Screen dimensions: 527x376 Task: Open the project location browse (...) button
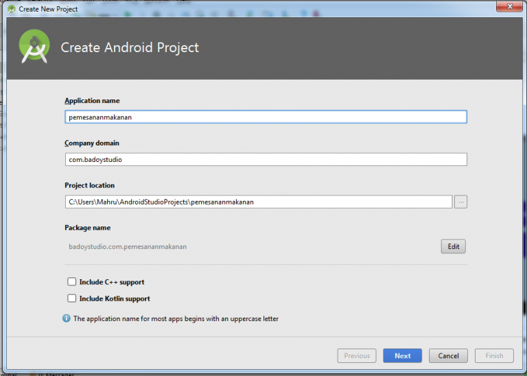click(x=460, y=202)
